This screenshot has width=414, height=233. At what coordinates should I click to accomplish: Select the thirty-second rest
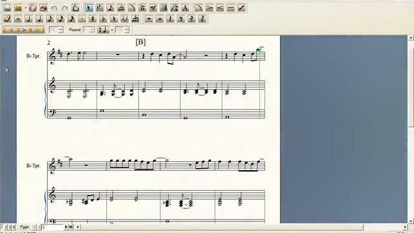202,19
